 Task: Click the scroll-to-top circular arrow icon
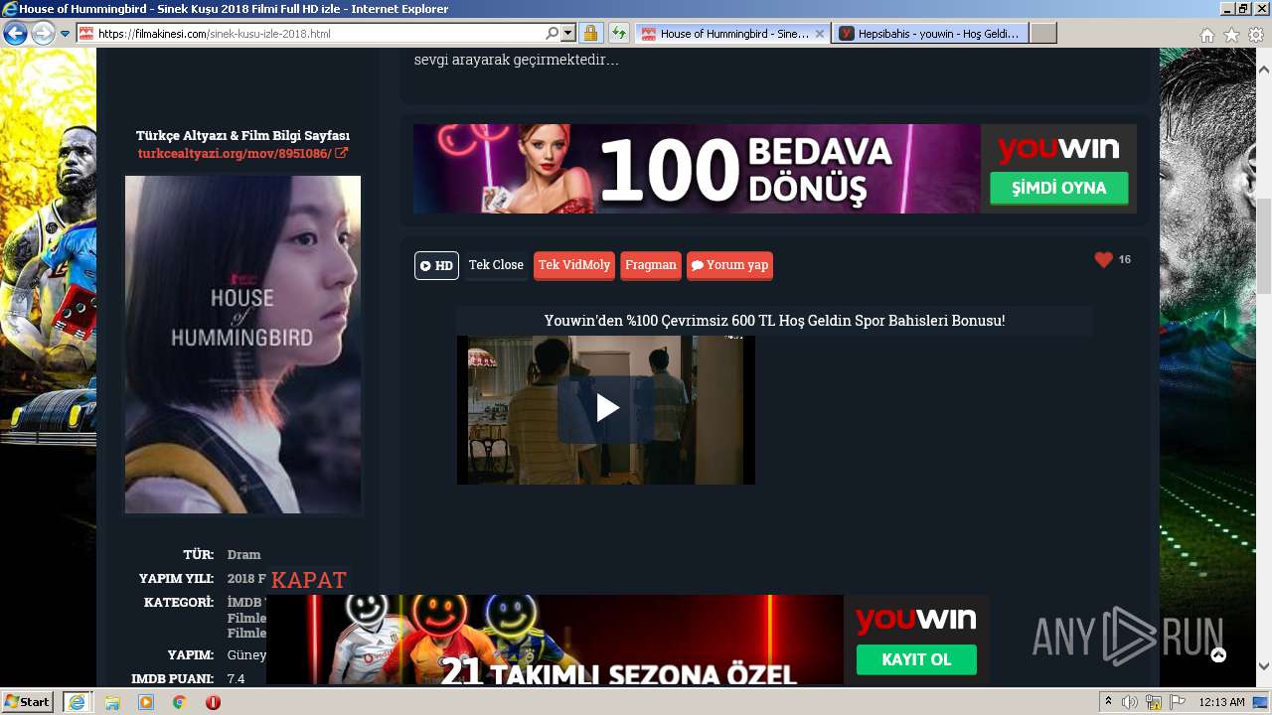coord(1218,655)
